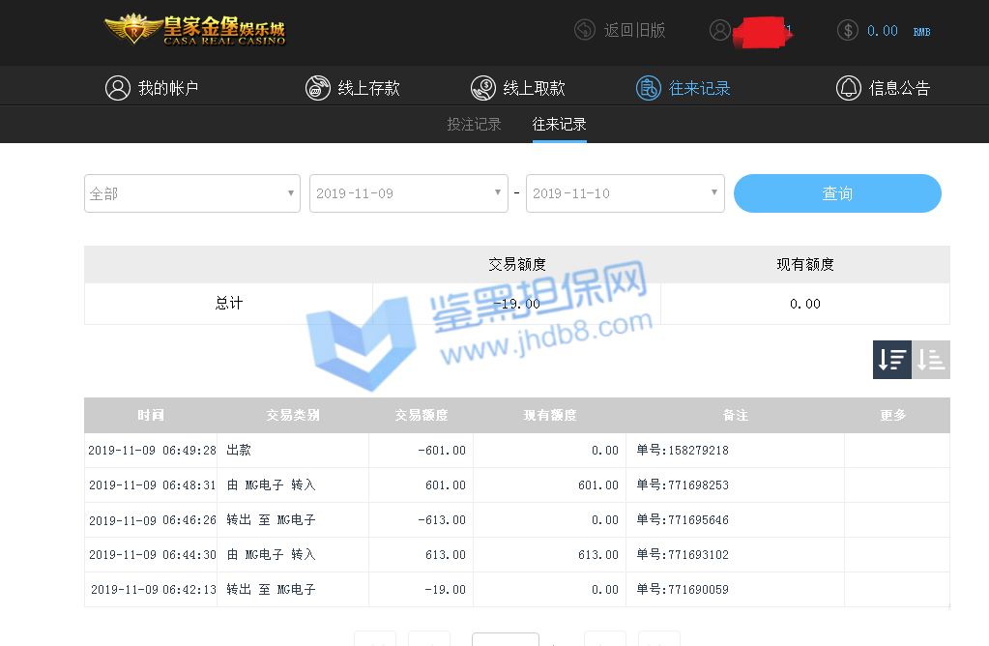Toggle descending sort order icon
The width and height of the screenshot is (989, 646).
891,360
